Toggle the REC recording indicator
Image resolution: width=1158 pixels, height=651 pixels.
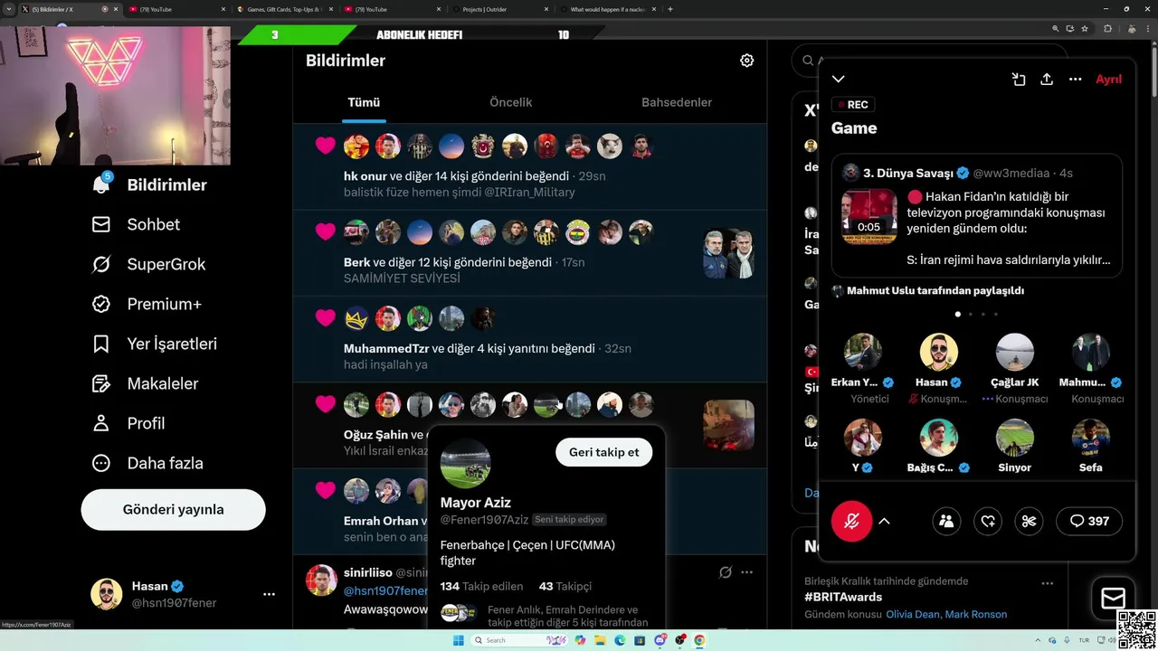[853, 105]
